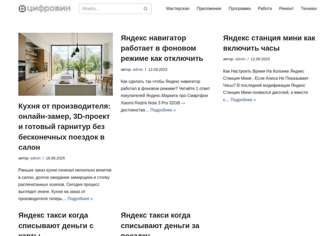Open article 'Кухня от производителя' headline
The width and height of the screenshot is (336, 236).
pyautogui.click(x=64, y=127)
